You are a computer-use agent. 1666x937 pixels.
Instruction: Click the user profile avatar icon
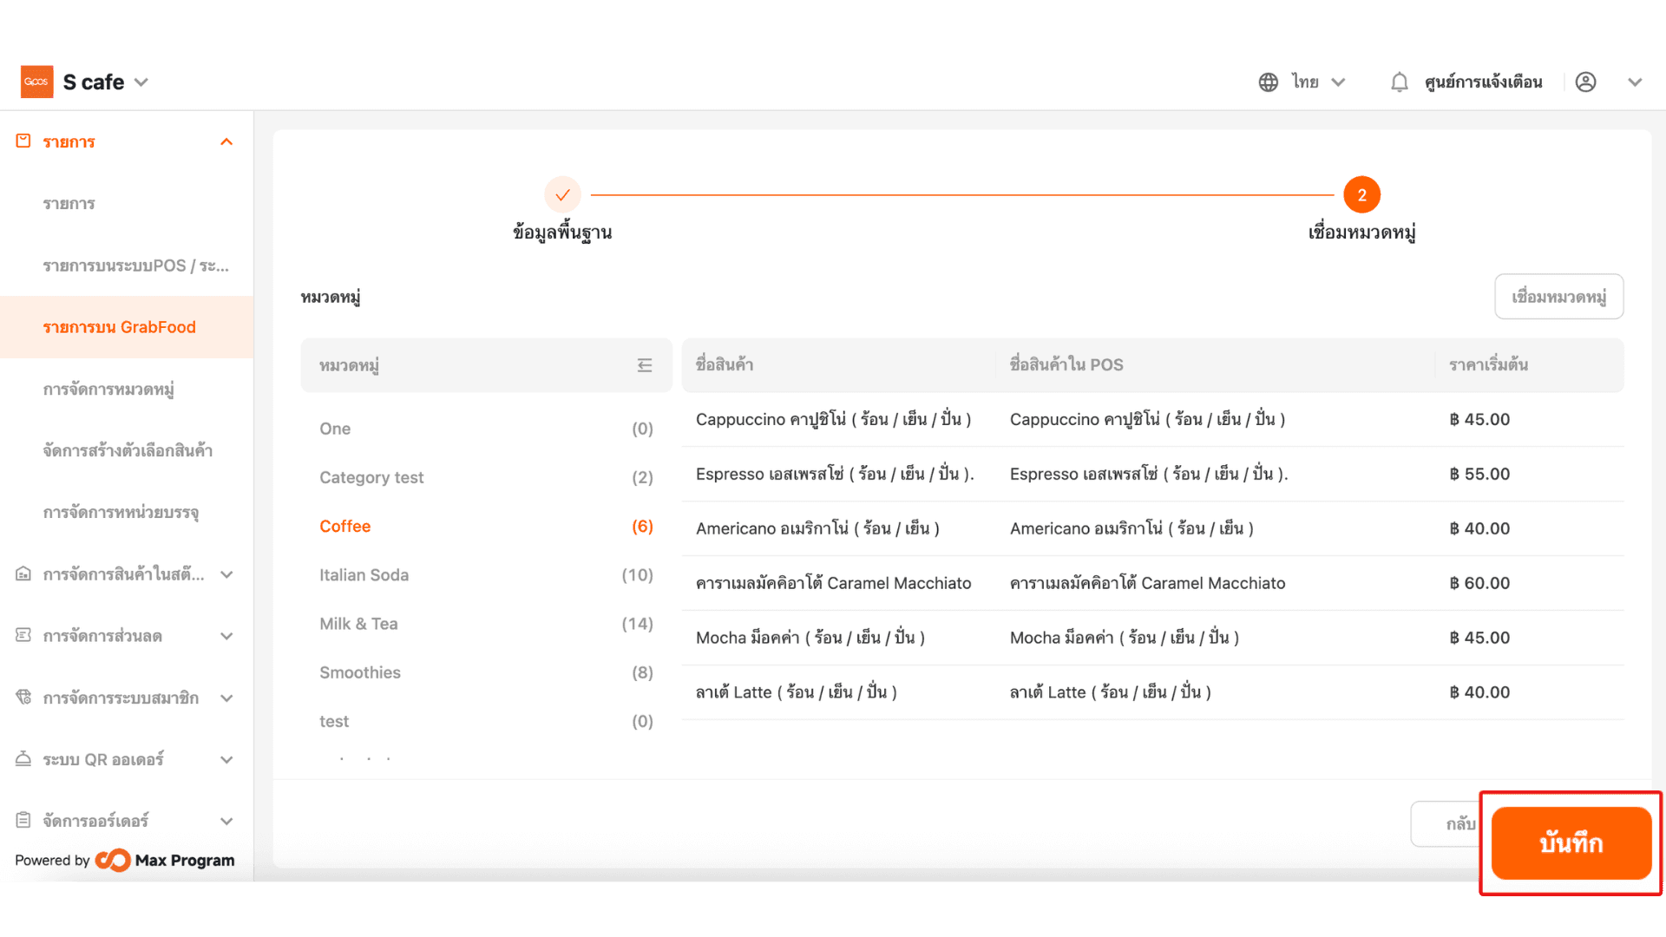pyautogui.click(x=1586, y=82)
